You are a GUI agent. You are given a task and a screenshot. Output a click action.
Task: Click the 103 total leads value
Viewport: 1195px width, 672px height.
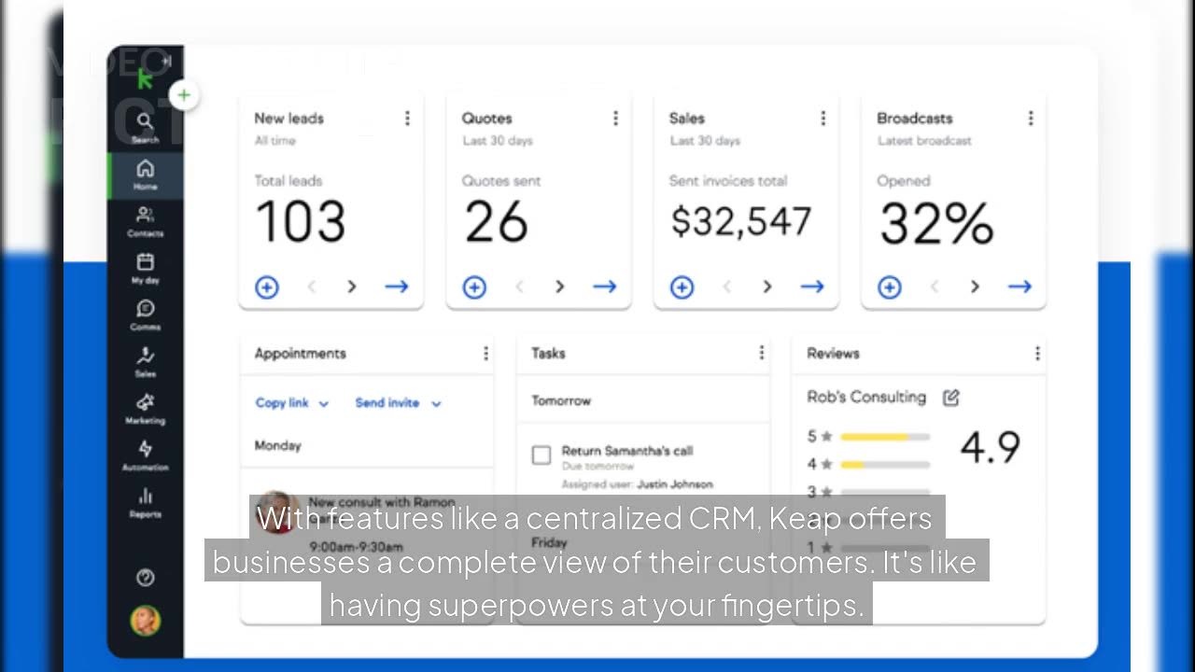[300, 223]
